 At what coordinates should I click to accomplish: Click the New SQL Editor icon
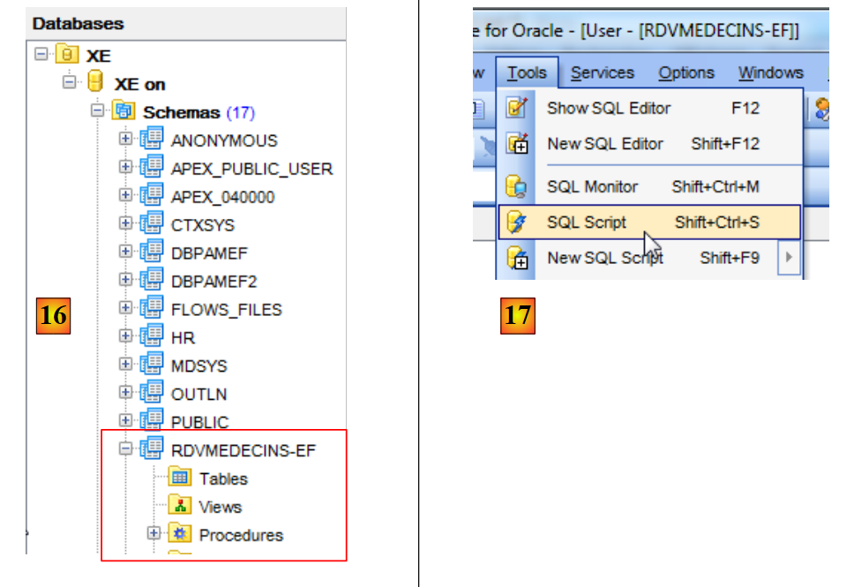coord(516,144)
